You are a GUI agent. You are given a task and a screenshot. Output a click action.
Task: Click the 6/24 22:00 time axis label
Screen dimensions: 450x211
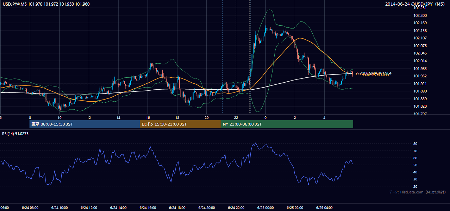[x=236, y=208]
